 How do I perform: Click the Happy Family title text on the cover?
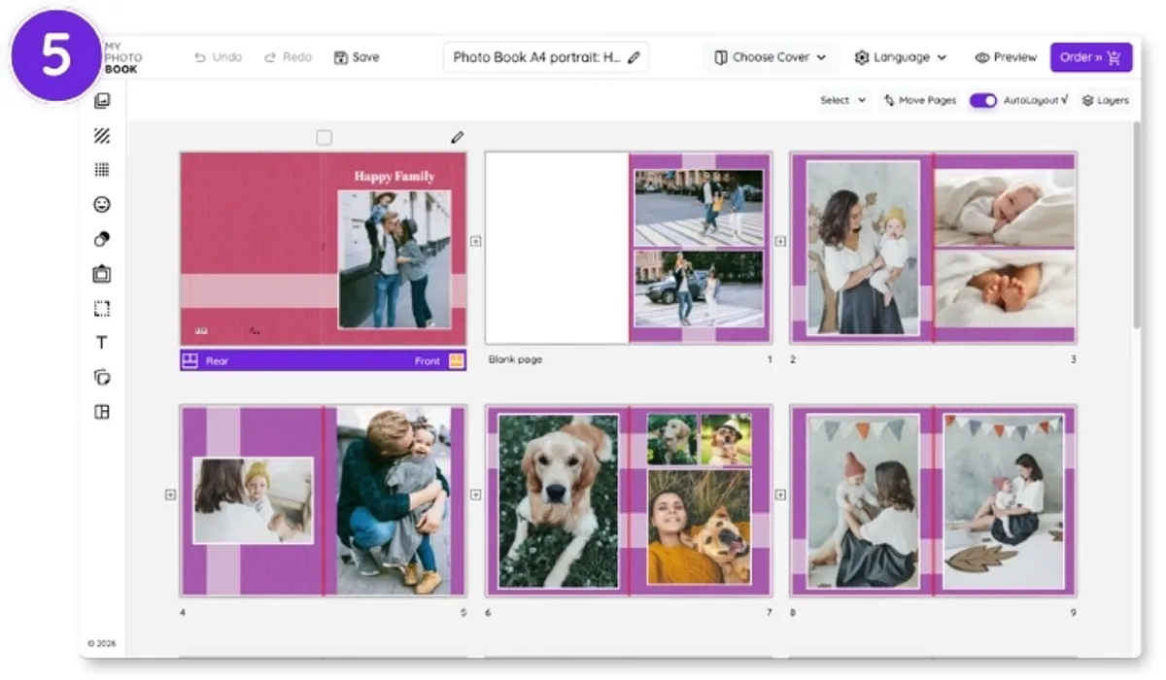[394, 177]
